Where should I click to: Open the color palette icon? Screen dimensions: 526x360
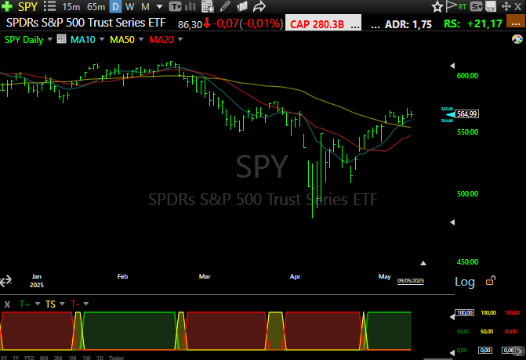(517, 39)
